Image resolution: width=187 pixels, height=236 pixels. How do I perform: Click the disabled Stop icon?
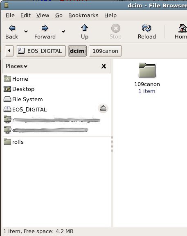(x=116, y=28)
